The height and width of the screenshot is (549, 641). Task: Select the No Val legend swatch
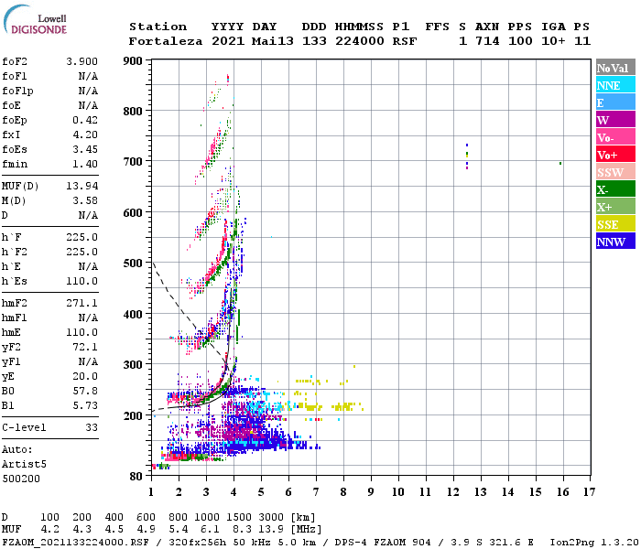pos(615,68)
